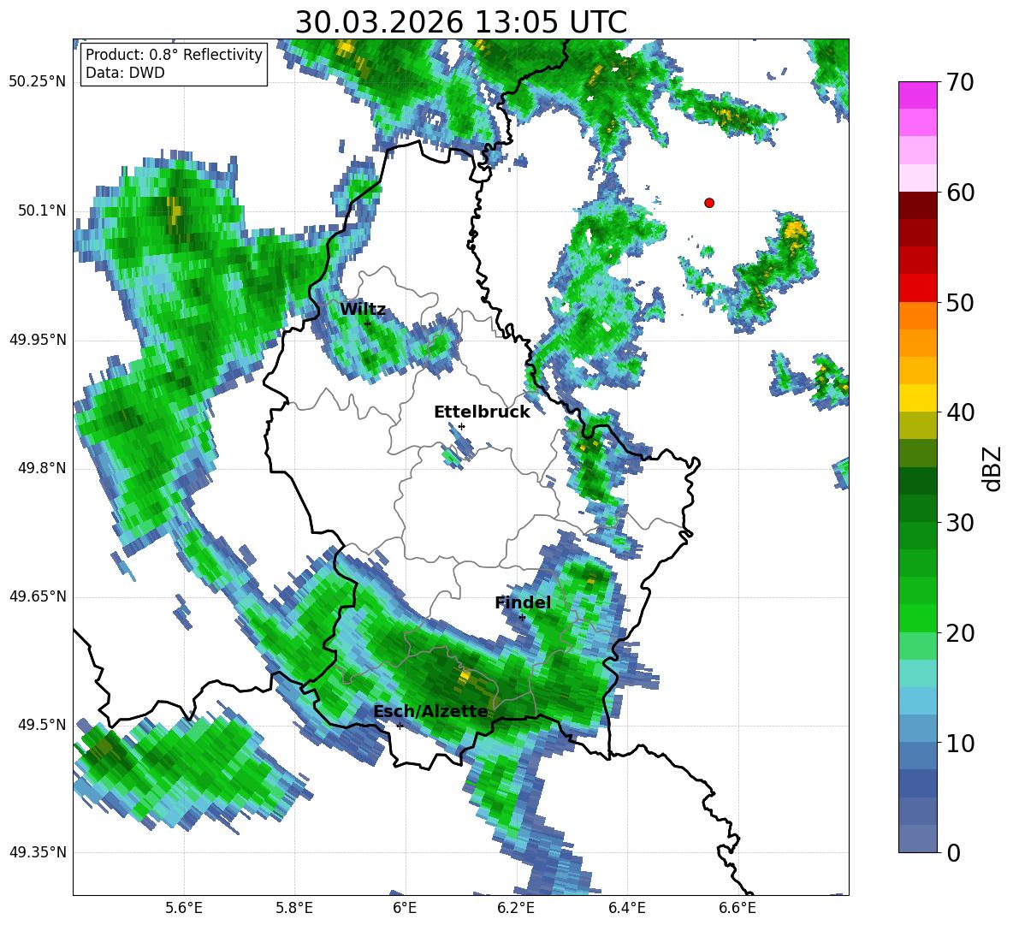Pick the bright red colorbar band near 50

[917, 288]
